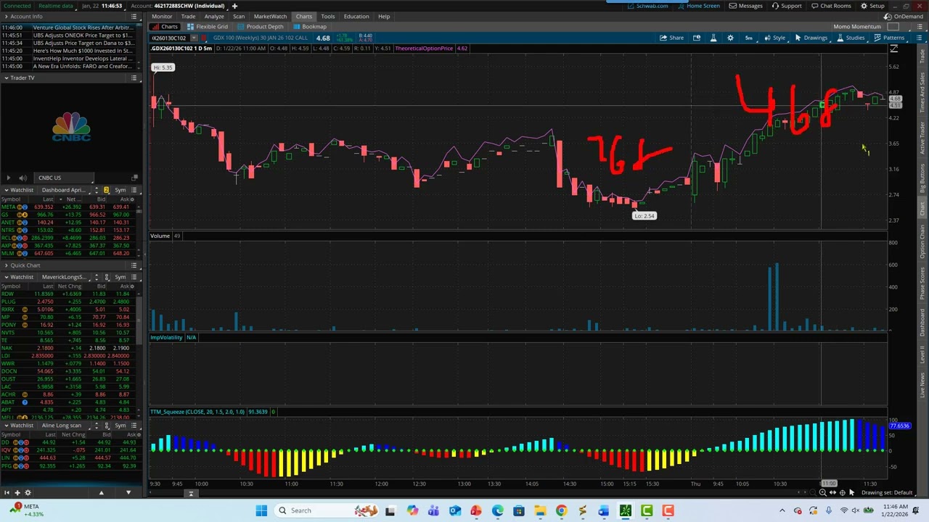This screenshot has width=929, height=522.
Task: Open the Active Trader side tab
Action: tap(922, 139)
